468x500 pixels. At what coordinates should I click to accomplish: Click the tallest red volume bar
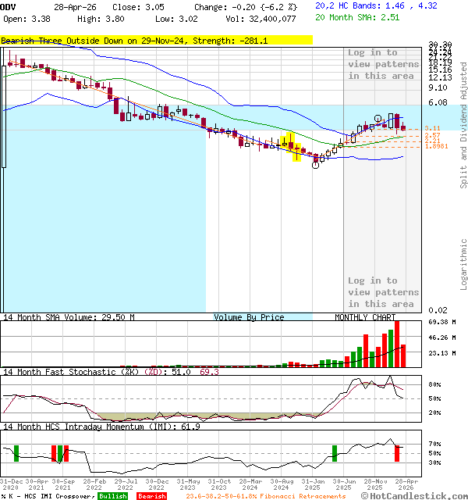[396, 342]
